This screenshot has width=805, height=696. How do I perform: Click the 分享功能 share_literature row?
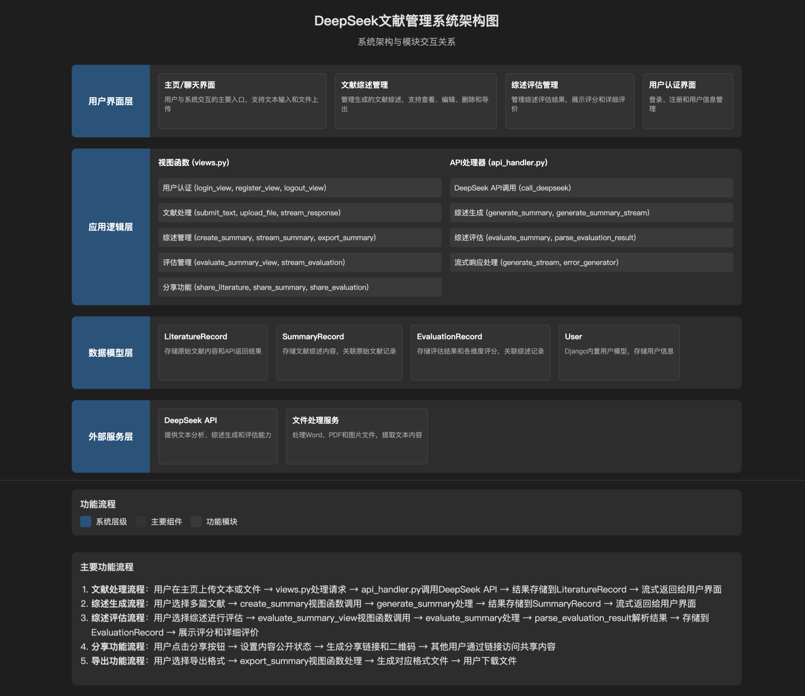299,287
